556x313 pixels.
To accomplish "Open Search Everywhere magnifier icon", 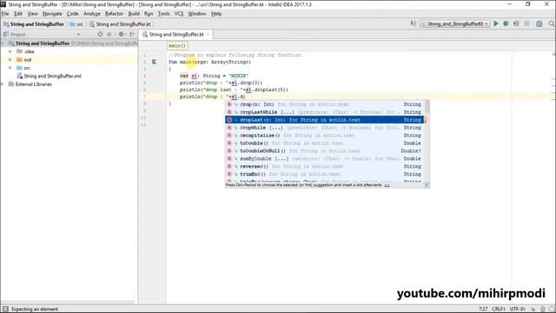I will 552,23.
